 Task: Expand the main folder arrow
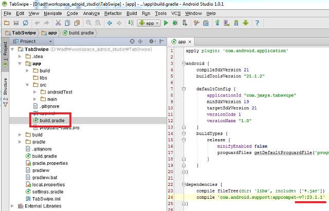pos(35,99)
